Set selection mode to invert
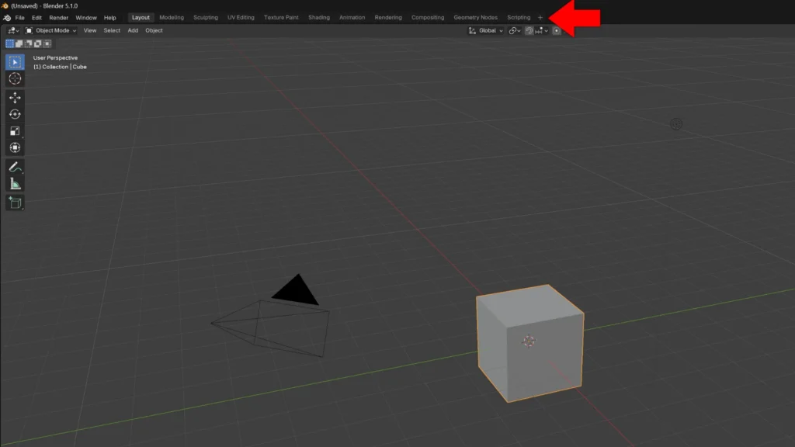The height and width of the screenshot is (447, 795). (38, 43)
